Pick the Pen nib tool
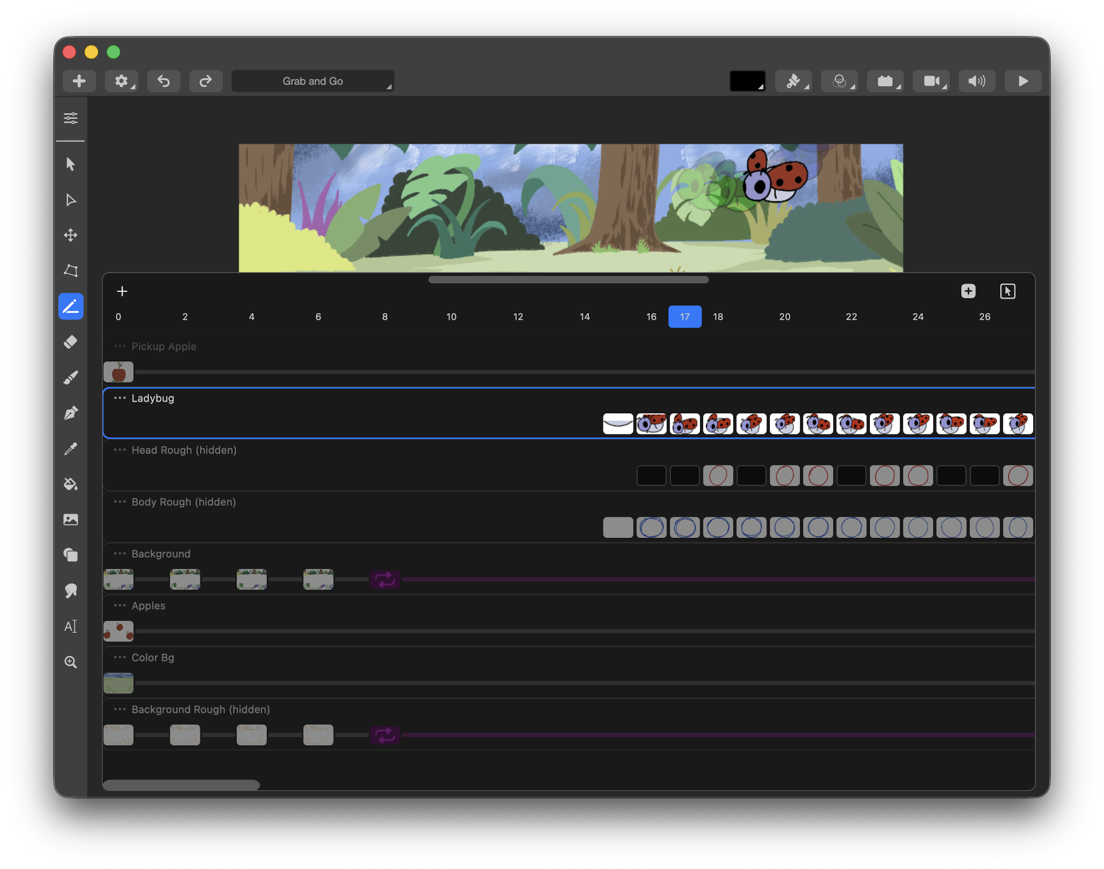1104x869 pixels. click(x=71, y=413)
